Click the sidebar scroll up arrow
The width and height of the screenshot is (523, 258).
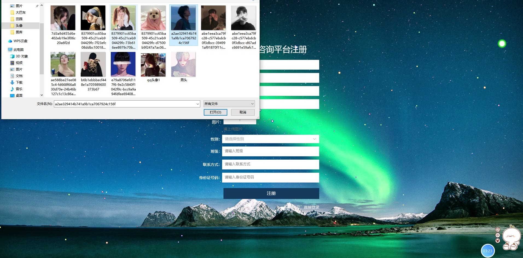(x=42, y=5)
